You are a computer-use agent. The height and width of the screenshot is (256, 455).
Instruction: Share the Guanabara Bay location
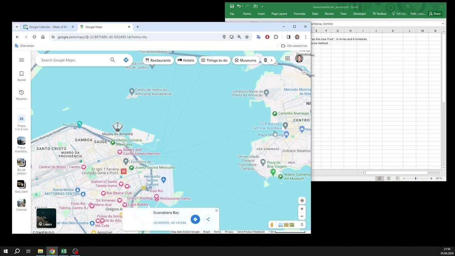coord(208,219)
